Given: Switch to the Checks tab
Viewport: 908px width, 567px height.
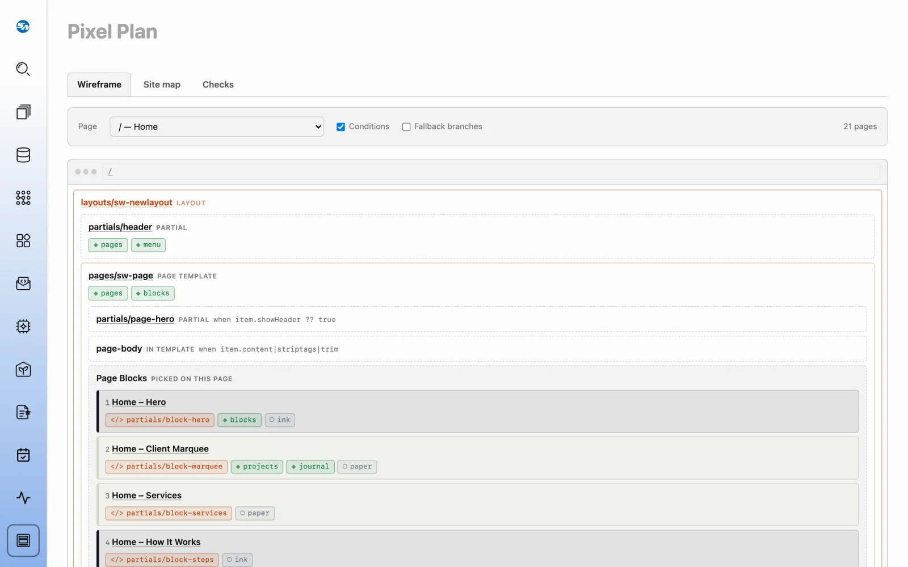Looking at the screenshot, I should tap(218, 84).
